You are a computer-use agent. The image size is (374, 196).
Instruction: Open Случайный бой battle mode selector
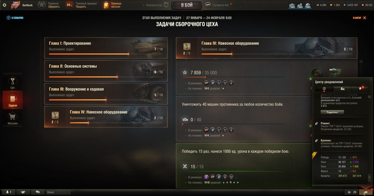(x=217, y=5)
